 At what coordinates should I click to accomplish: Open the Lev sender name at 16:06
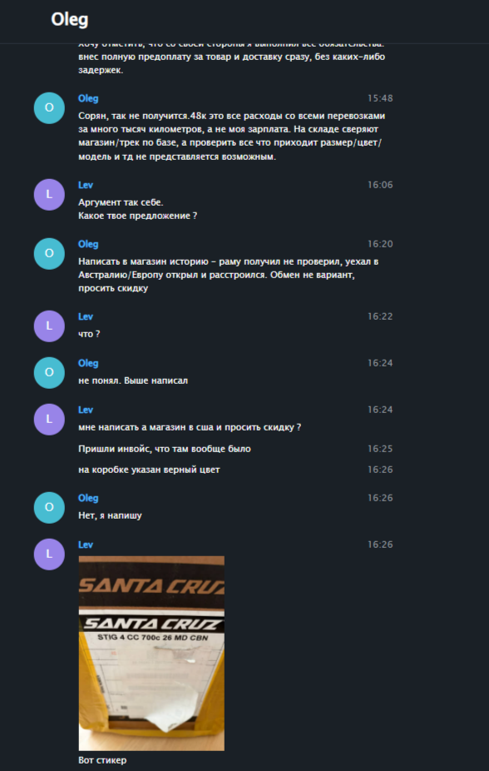pos(86,185)
